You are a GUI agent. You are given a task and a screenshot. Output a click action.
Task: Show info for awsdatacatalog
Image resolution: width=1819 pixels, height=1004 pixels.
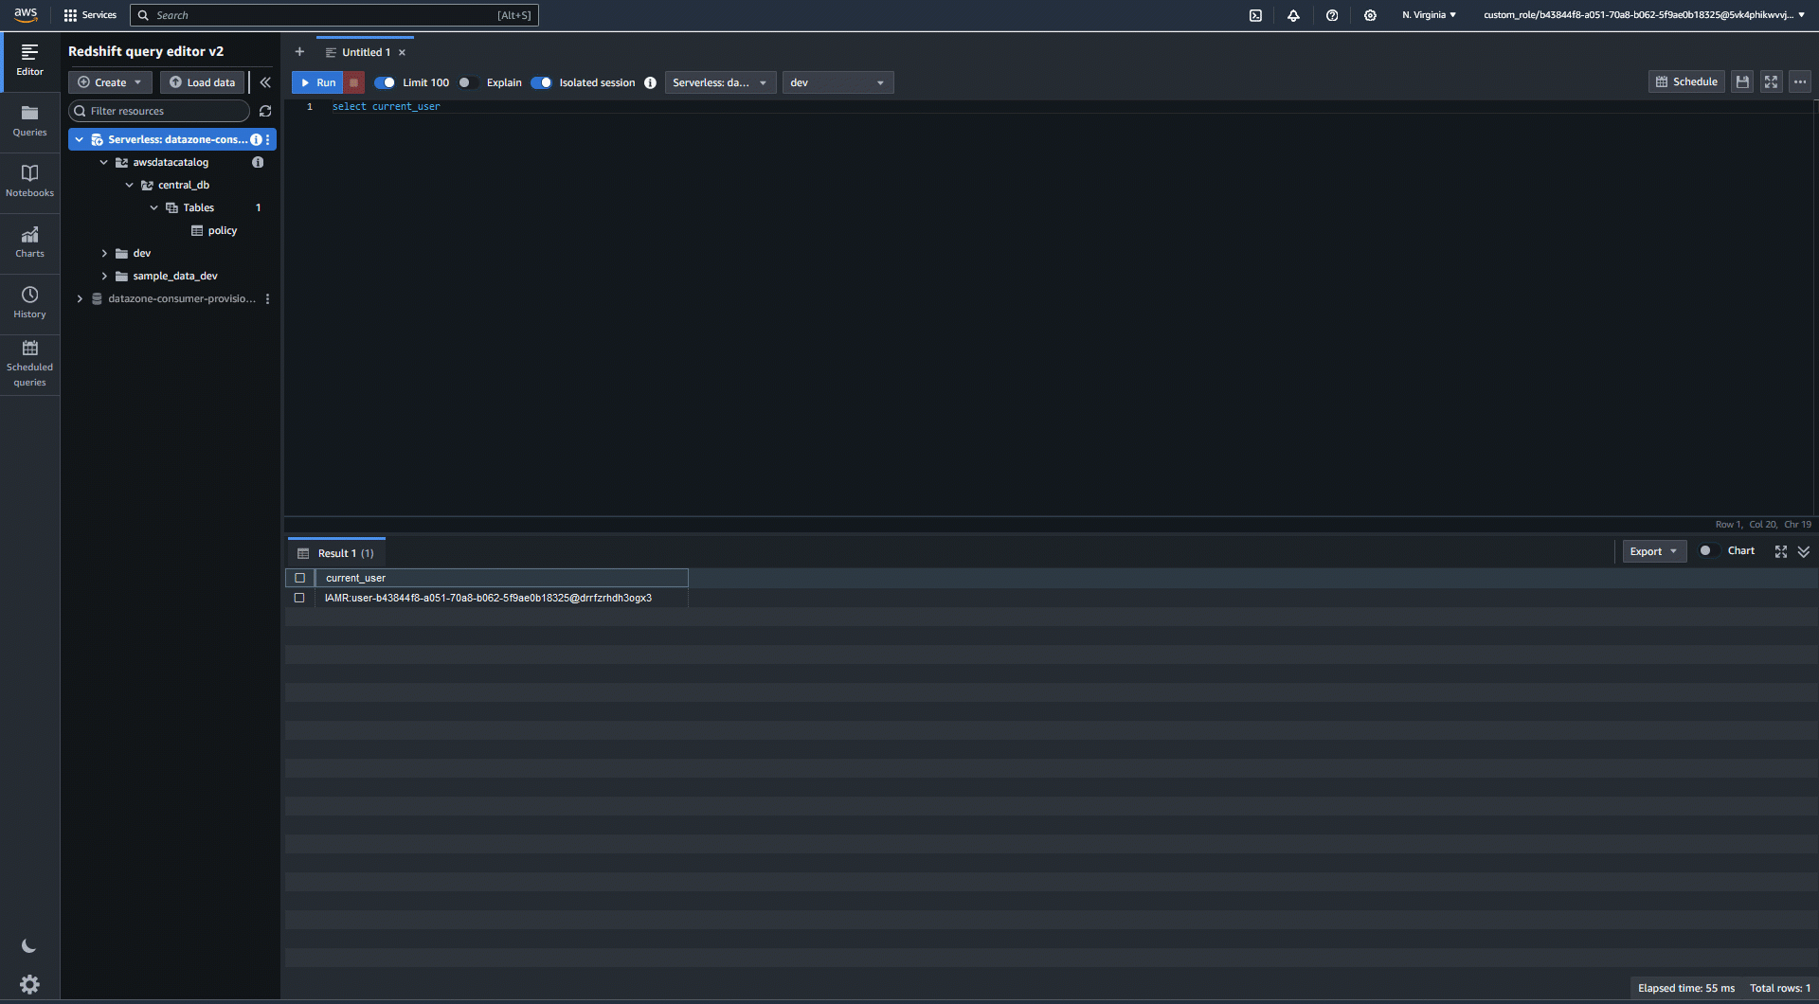coord(258,162)
